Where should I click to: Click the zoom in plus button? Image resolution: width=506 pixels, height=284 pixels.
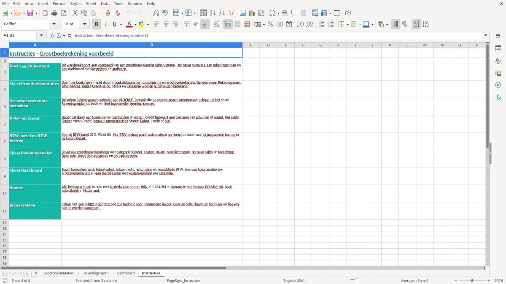click(x=489, y=281)
